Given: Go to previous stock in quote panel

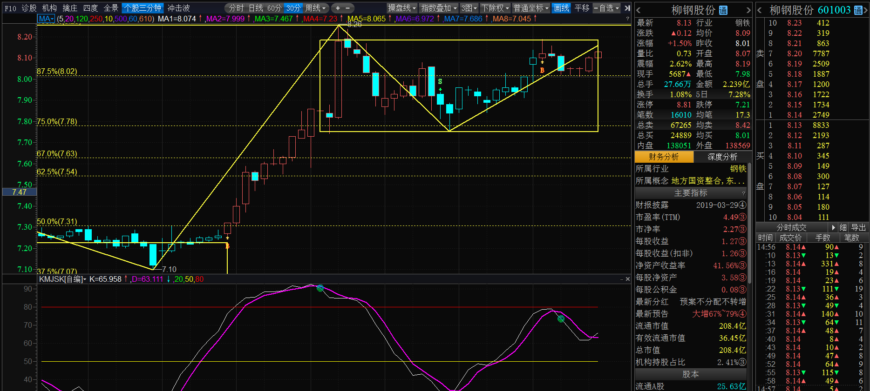Looking at the screenshot, I should 639,10.
